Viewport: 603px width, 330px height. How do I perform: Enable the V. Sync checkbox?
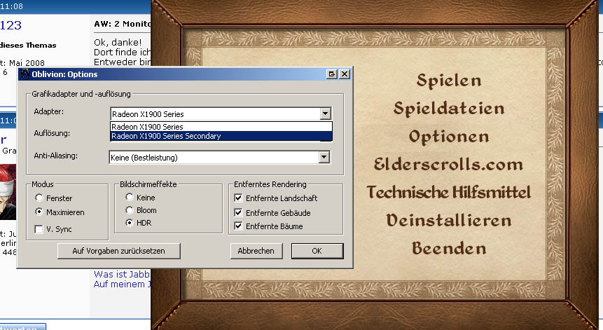pyautogui.click(x=39, y=229)
